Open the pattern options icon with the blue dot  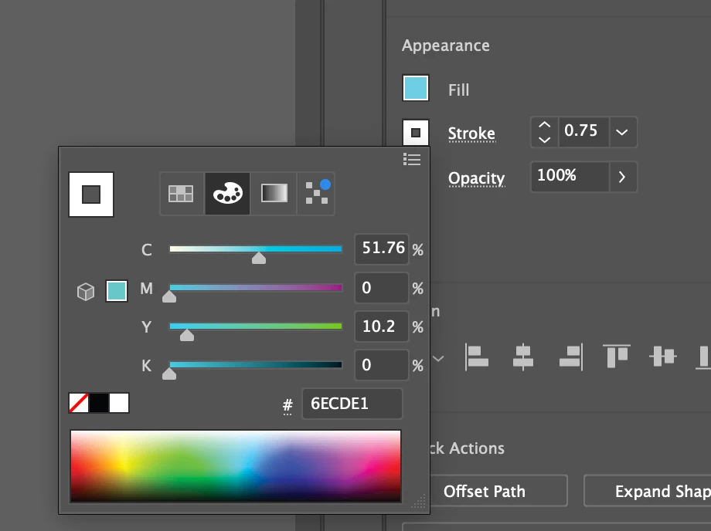click(x=317, y=193)
